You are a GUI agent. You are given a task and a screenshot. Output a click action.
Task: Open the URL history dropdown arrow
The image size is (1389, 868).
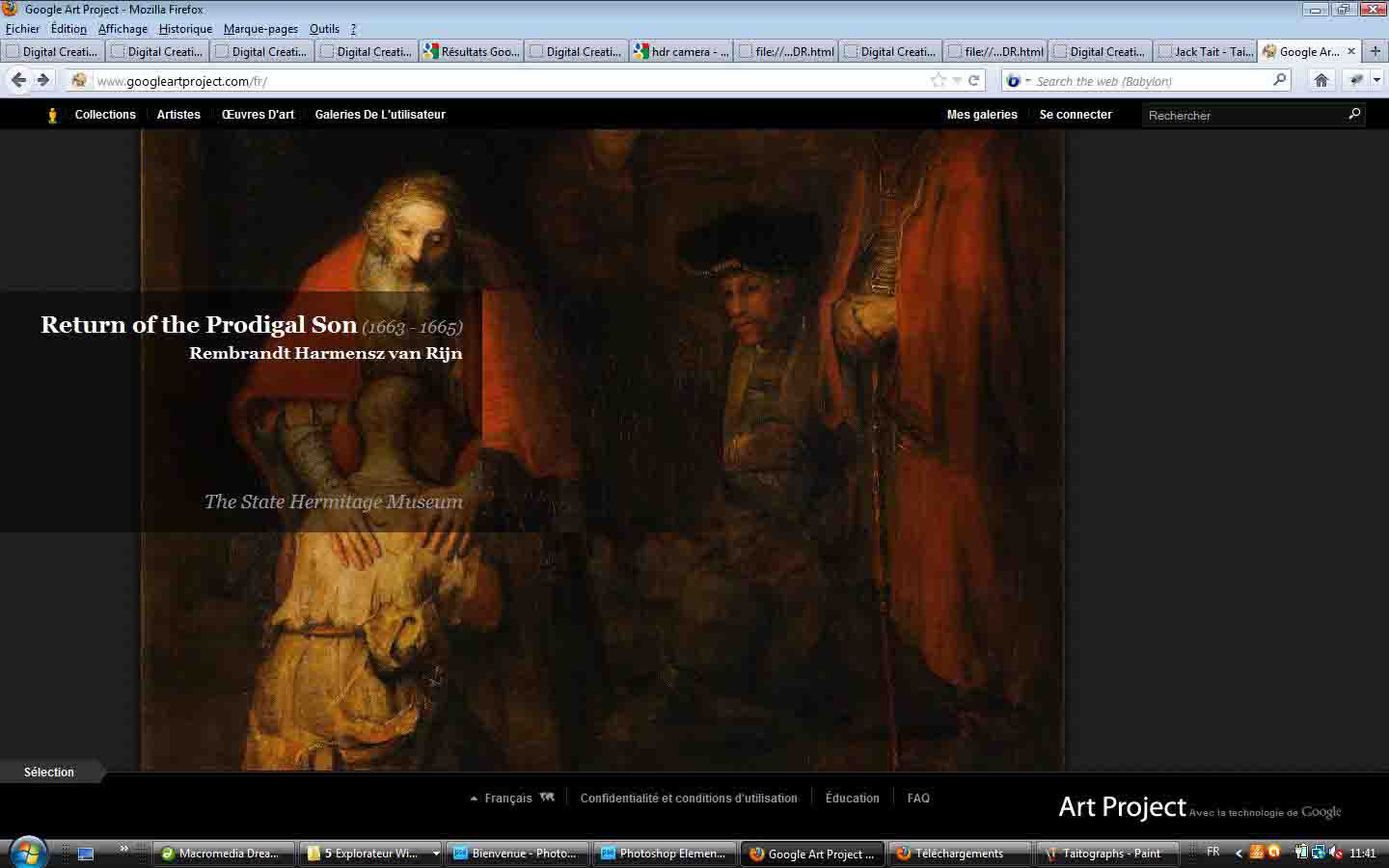[956, 81]
